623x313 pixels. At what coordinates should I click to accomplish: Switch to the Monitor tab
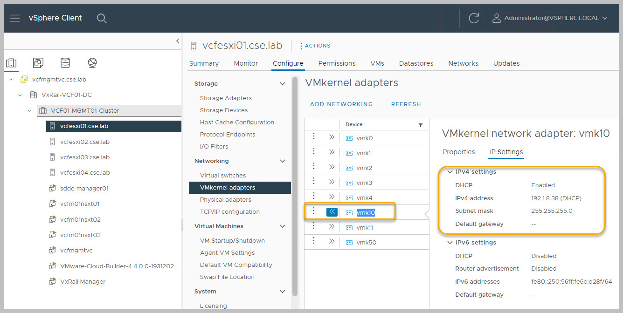click(x=246, y=63)
